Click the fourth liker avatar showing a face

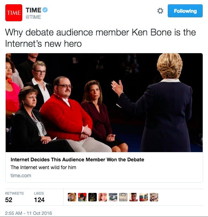coord(103,197)
